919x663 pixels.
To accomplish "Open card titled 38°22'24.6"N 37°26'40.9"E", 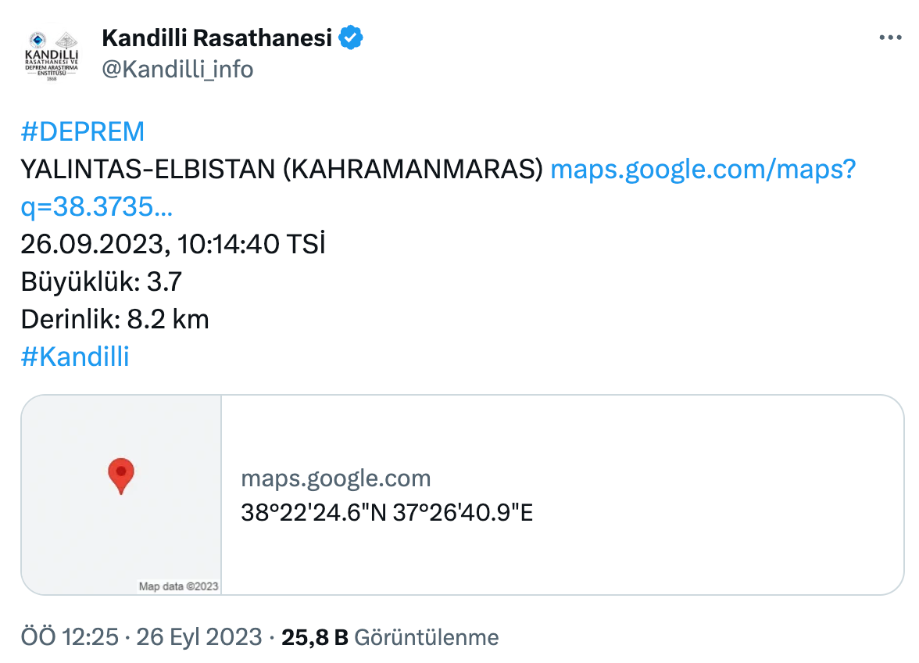I will (387, 514).
